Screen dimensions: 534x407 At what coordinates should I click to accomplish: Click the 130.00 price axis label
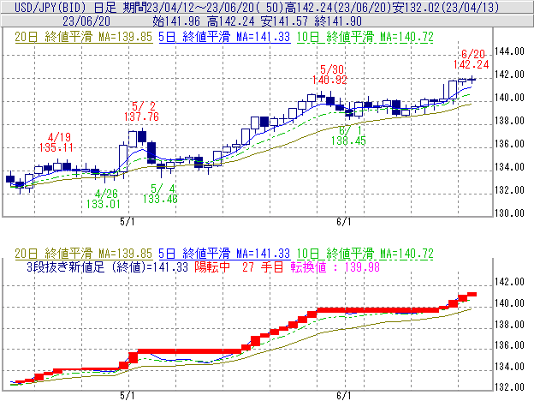[509, 213]
